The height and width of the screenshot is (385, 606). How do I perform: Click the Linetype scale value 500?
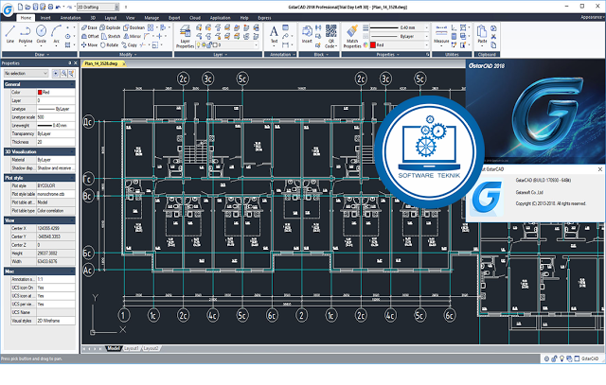coord(56,117)
